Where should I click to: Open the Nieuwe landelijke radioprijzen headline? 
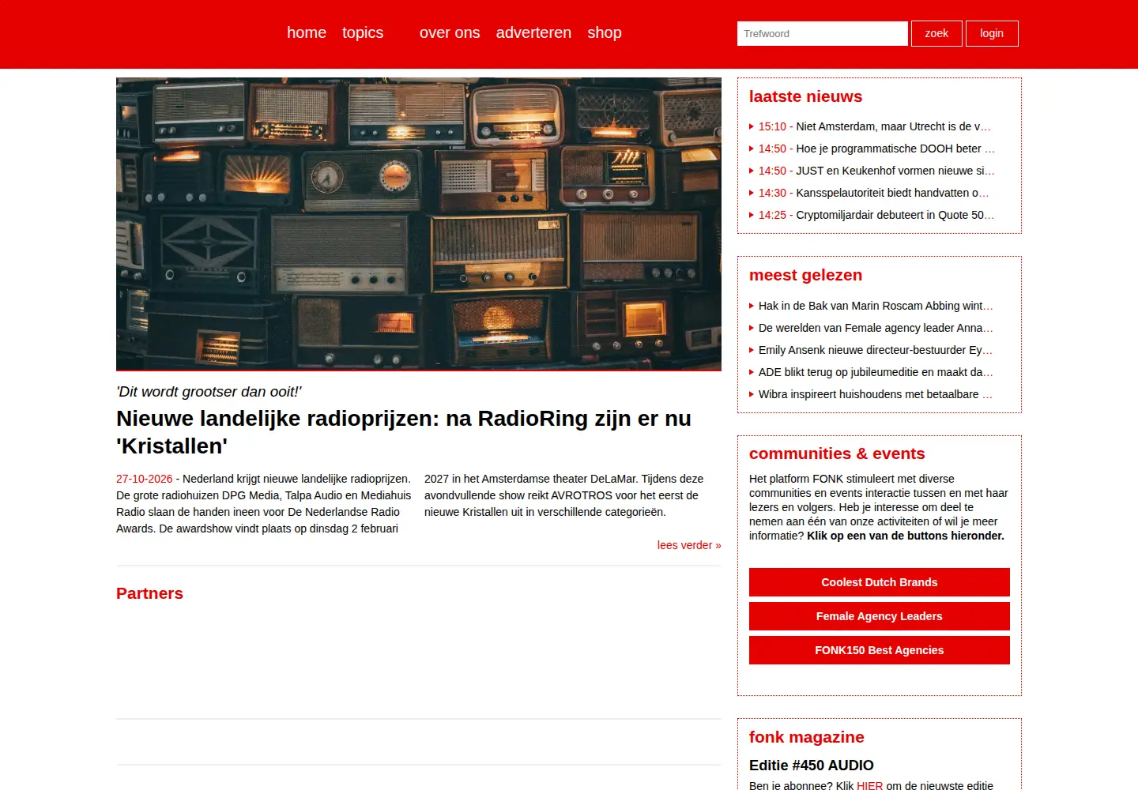click(404, 432)
